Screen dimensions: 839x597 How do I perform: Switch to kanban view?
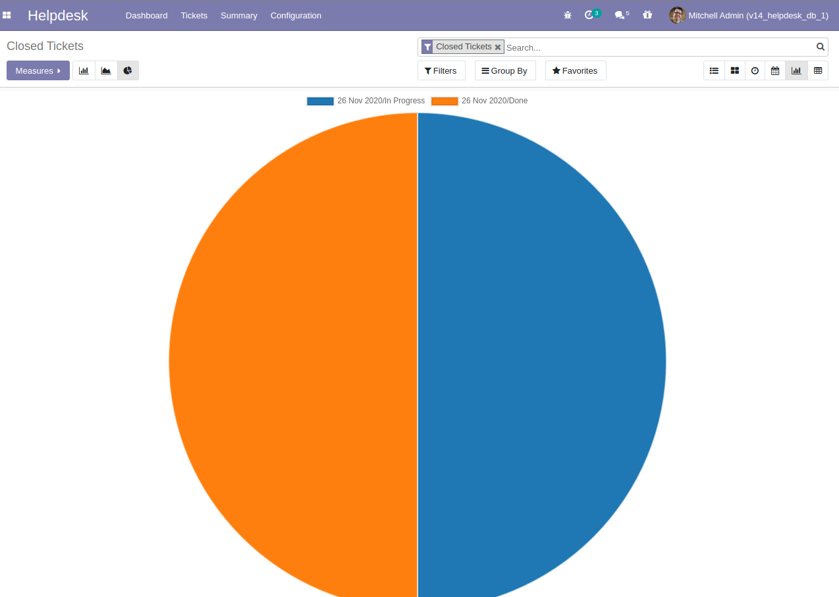[x=735, y=70]
